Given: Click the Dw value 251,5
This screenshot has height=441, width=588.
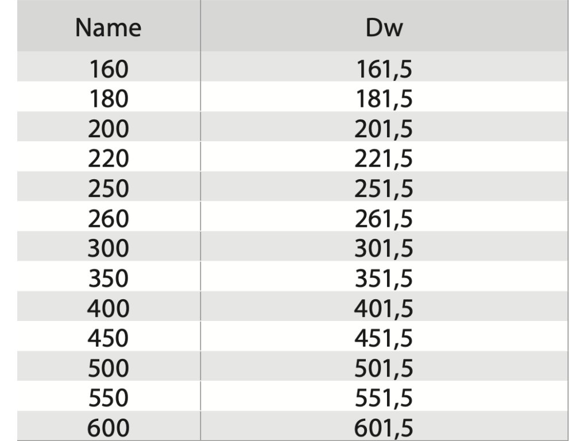Looking at the screenshot, I should pyautogui.click(x=384, y=188).
